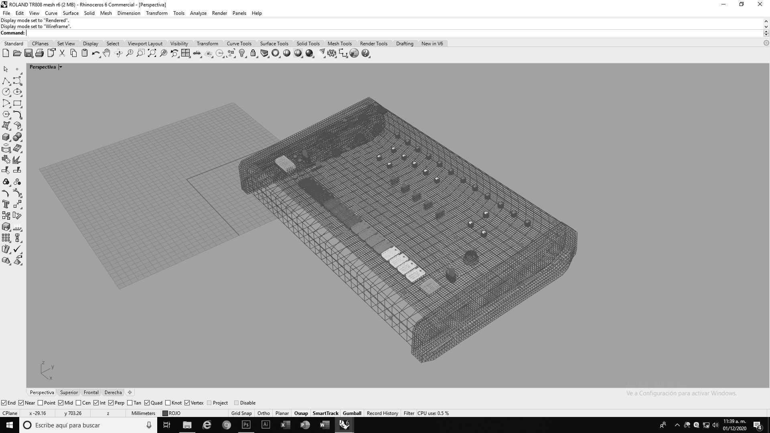Viewport: 770px width, 433px height.
Task: Click the Zoom Extents icon
Action: click(152, 53)
